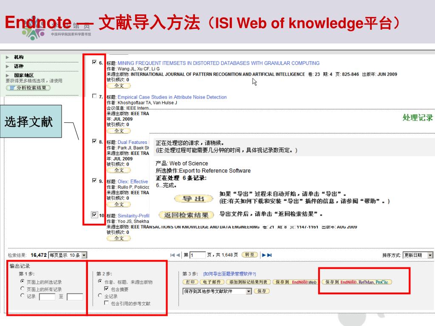435x326 pixels.
Task: Open Empirical Case Studies in Attribute Noise Detection
Action: click(x=172, y=97)
